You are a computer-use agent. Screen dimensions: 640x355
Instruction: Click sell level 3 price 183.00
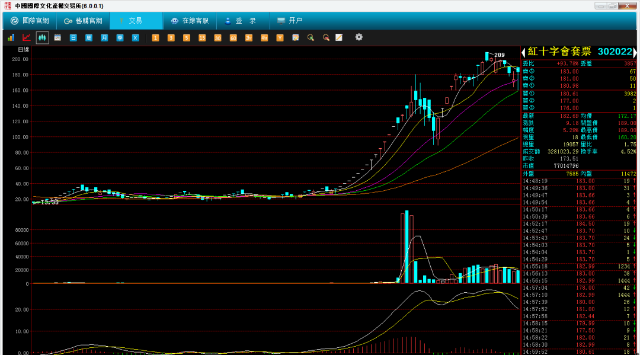pos(569,71)
